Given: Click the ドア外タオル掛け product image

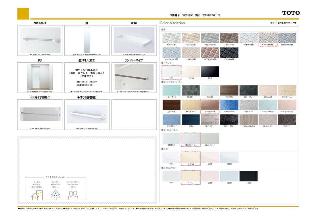Looking at the screenshot, I should pos(40,114).
